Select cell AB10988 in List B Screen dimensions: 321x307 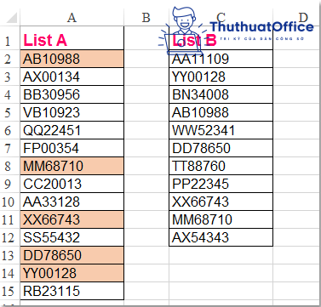pyautogui.click(x=221, y=112)
